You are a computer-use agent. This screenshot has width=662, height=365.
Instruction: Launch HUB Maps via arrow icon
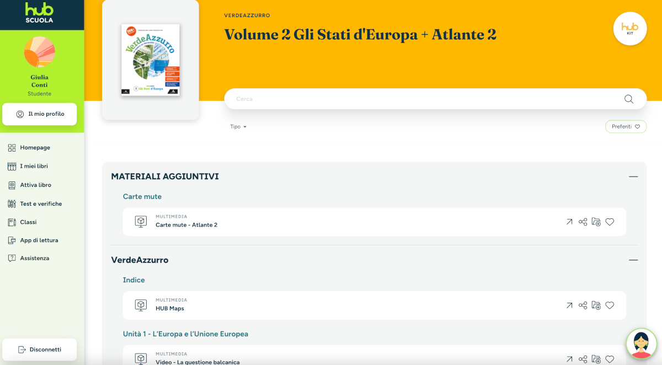[569, 305]
